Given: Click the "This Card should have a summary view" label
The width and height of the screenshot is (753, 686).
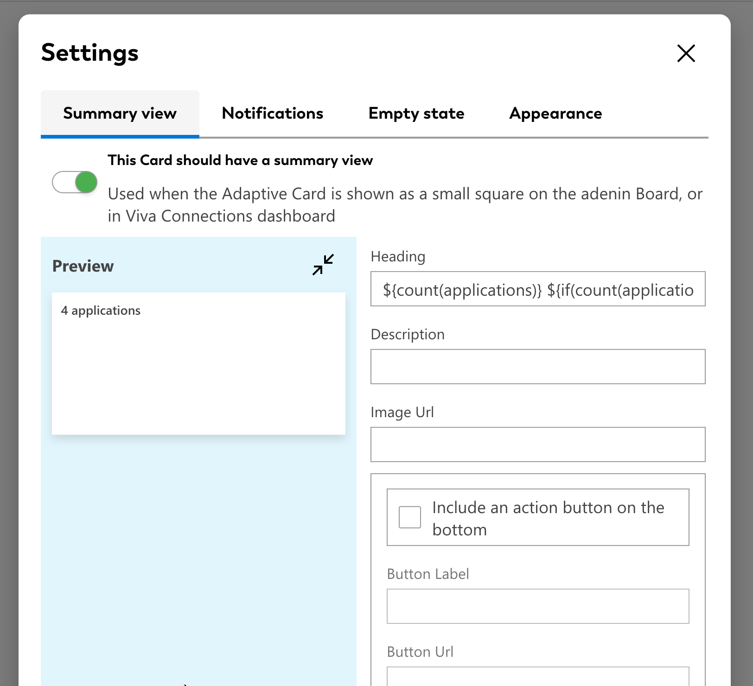Looking at the screenshot, I should (x=240, y=160).
